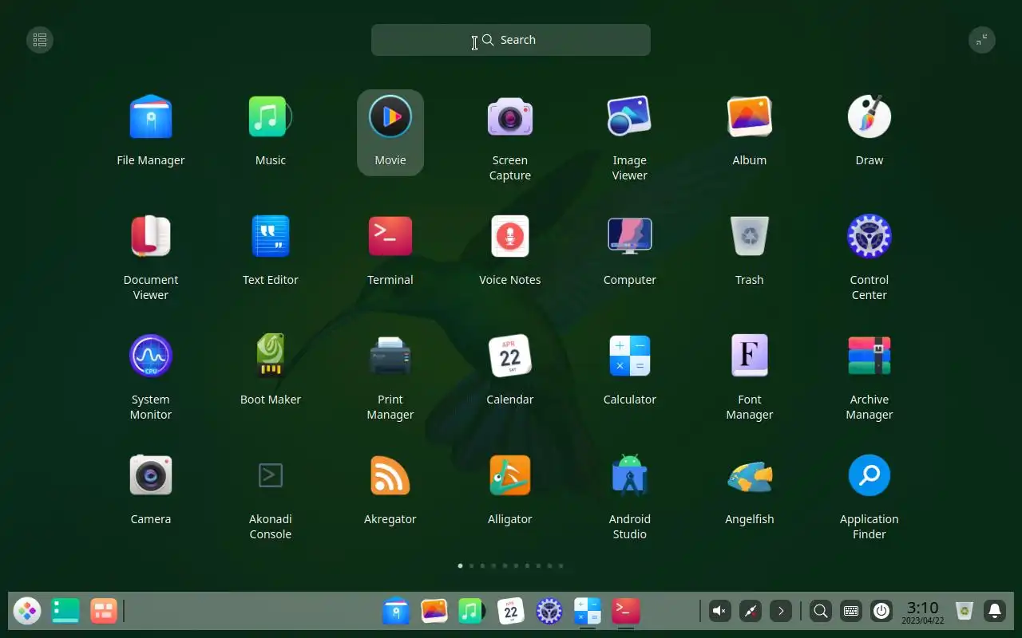
Task: Open multitasking view from the dock
Action: pos(104,612)
